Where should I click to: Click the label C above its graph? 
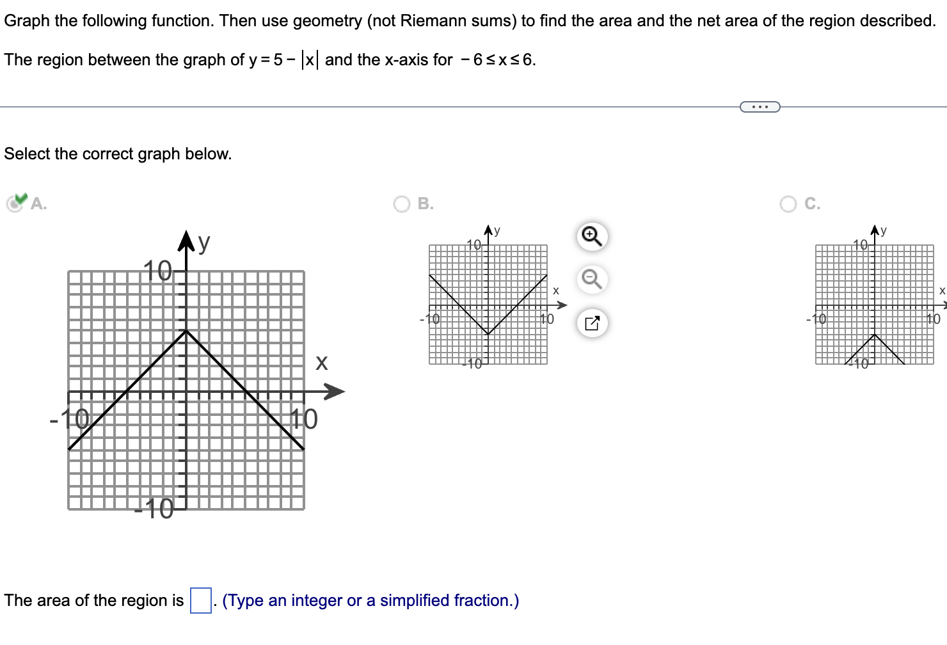point(813,203)
